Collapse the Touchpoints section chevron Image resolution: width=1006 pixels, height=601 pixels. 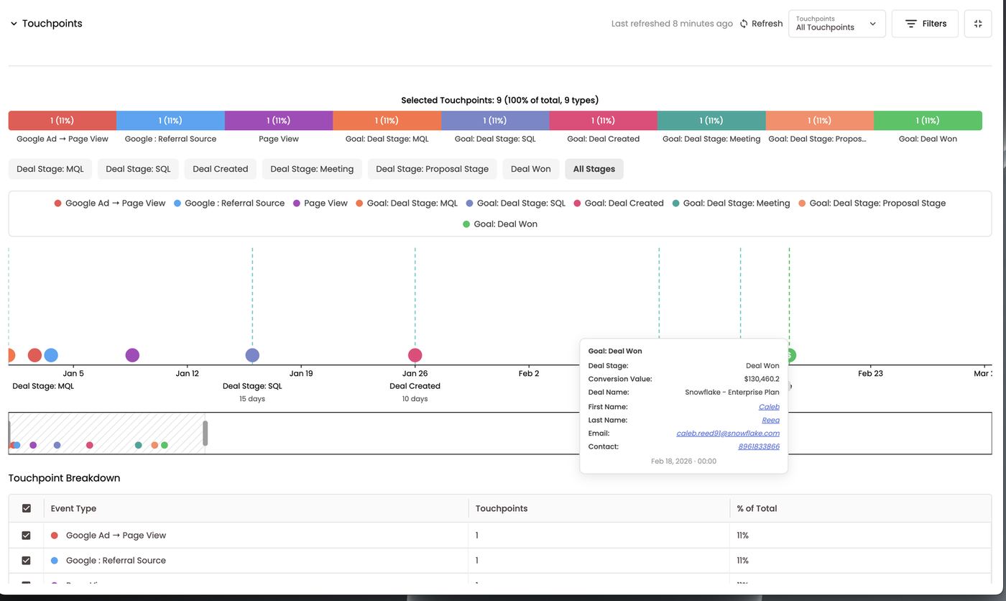(x=14, y=24)
